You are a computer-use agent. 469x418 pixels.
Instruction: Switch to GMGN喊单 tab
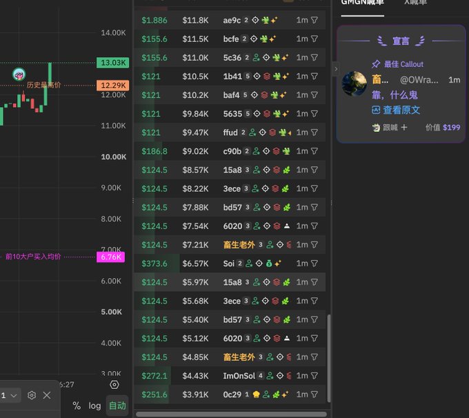coord(363,3)
